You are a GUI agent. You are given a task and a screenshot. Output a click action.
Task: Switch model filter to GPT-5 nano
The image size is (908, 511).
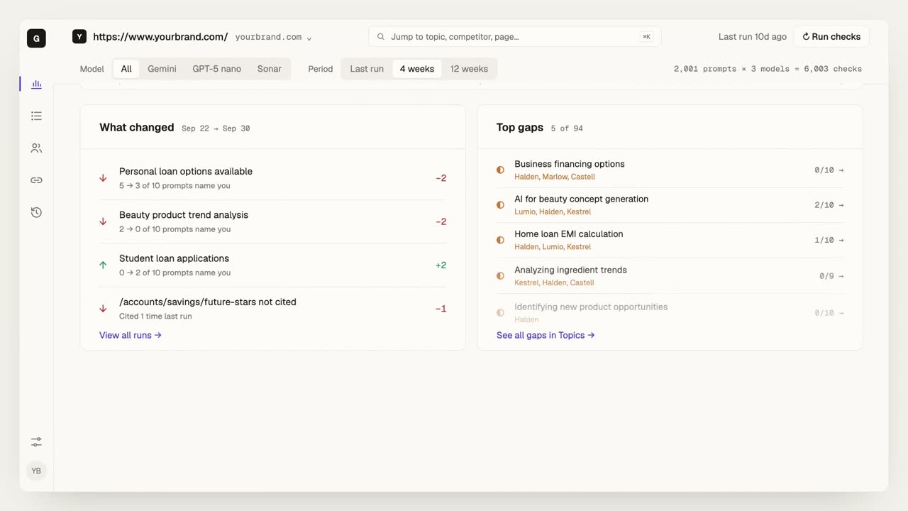(x=216, y=69)
